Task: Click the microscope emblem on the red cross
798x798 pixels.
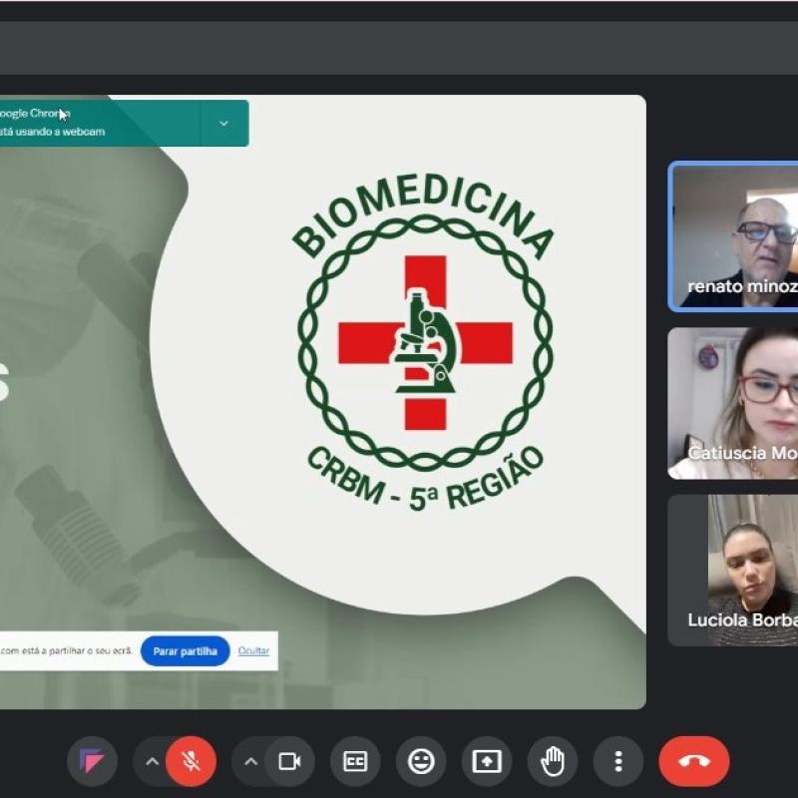Action: 425,343
